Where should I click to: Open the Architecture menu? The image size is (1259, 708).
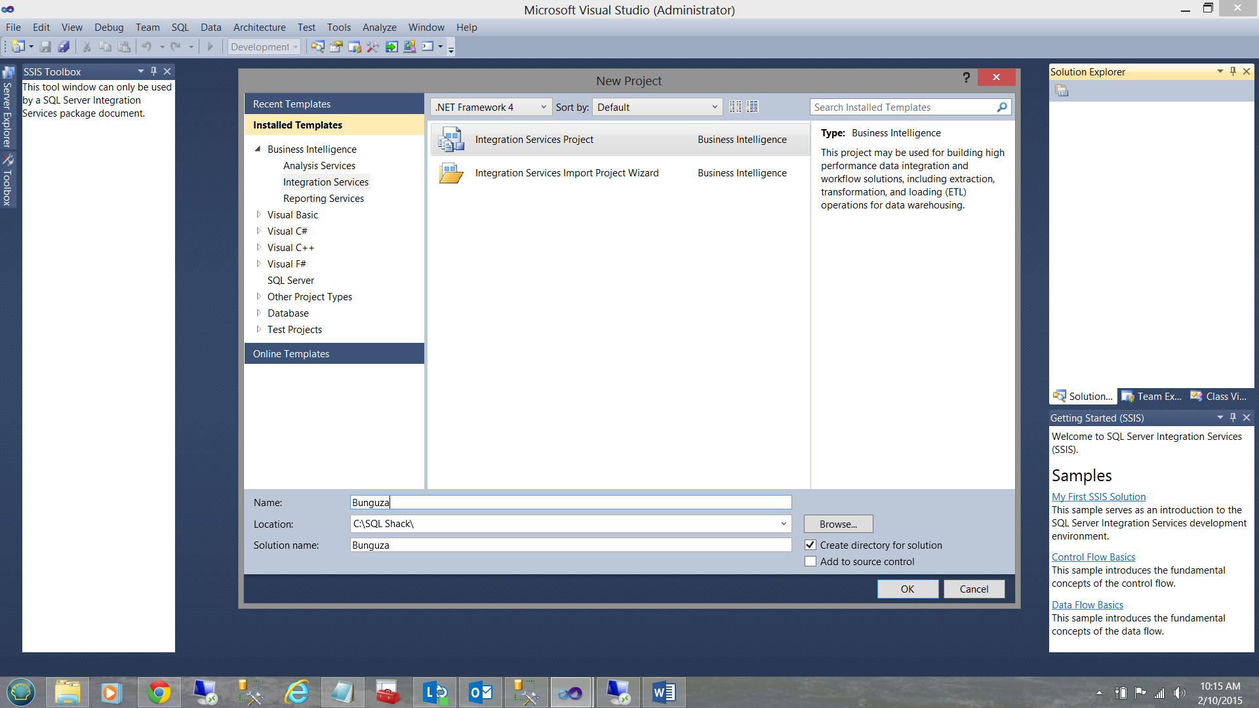(x=259, y=27)
